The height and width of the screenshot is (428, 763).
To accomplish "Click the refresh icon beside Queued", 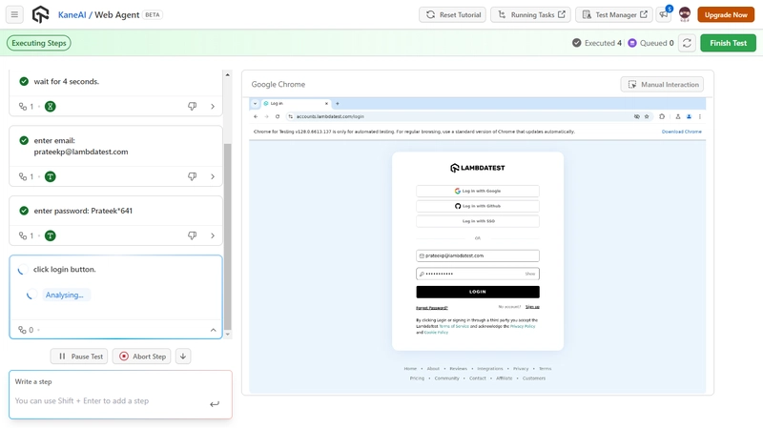I will coord(687,43).
